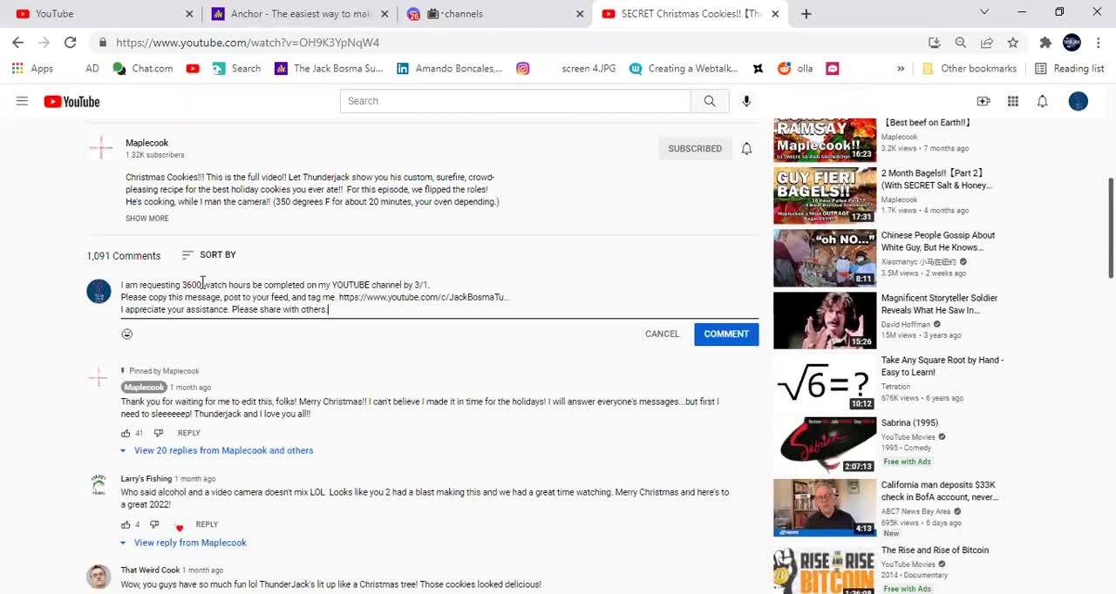Start voice search with the microphone icon
Image resolution: width=1116 pixels, height=594 pixels.
click(x=746, y=101)
